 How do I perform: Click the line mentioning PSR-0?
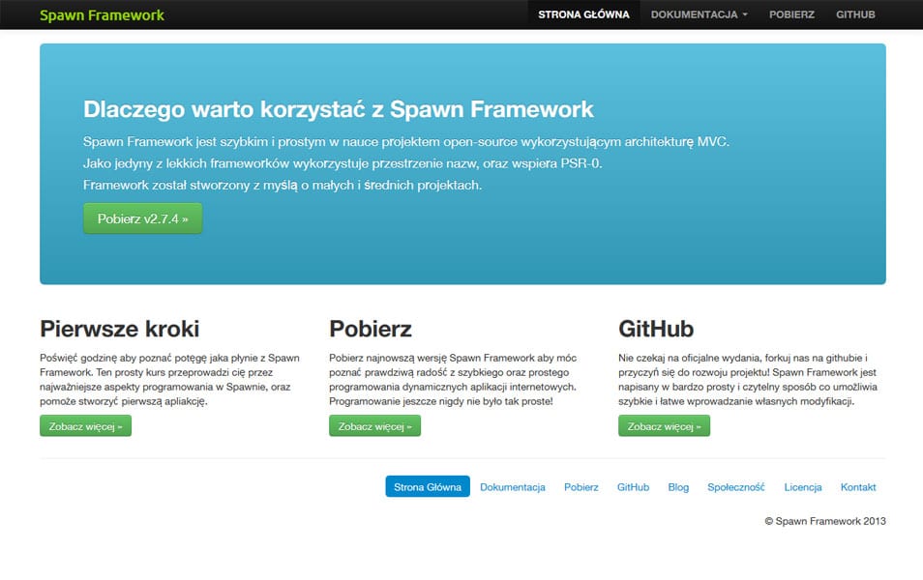[342, 163]
